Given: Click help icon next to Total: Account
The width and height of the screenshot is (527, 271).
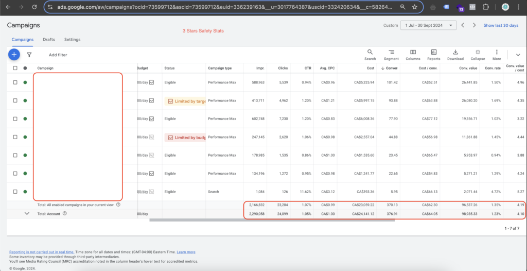Looking at the screenshot, I should [x=65, y=213].
